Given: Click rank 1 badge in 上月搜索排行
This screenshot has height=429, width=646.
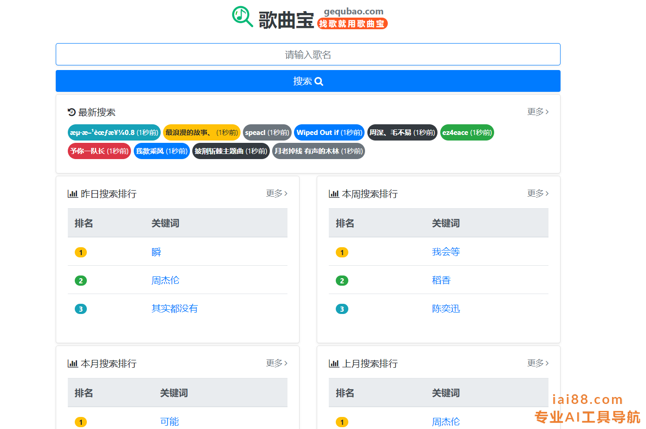Looking at the screenshot, I should (x=342, y=422).
